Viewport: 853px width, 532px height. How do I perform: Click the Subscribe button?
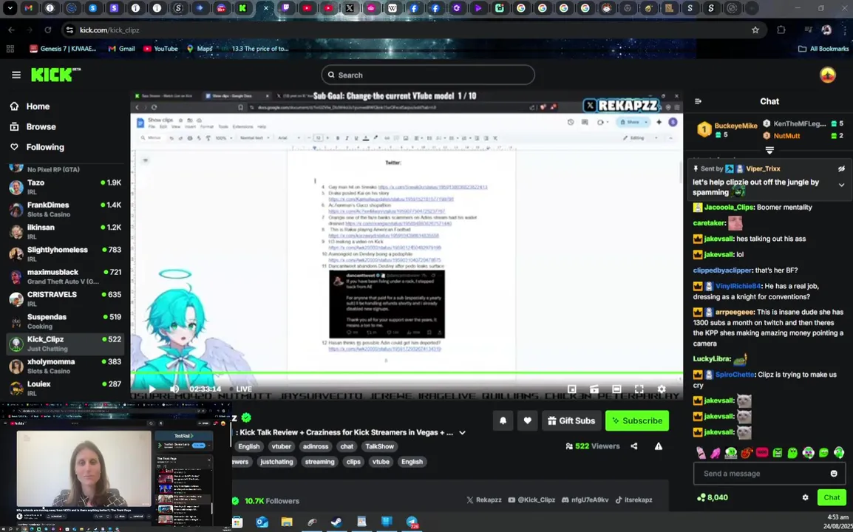coord(637,420)
